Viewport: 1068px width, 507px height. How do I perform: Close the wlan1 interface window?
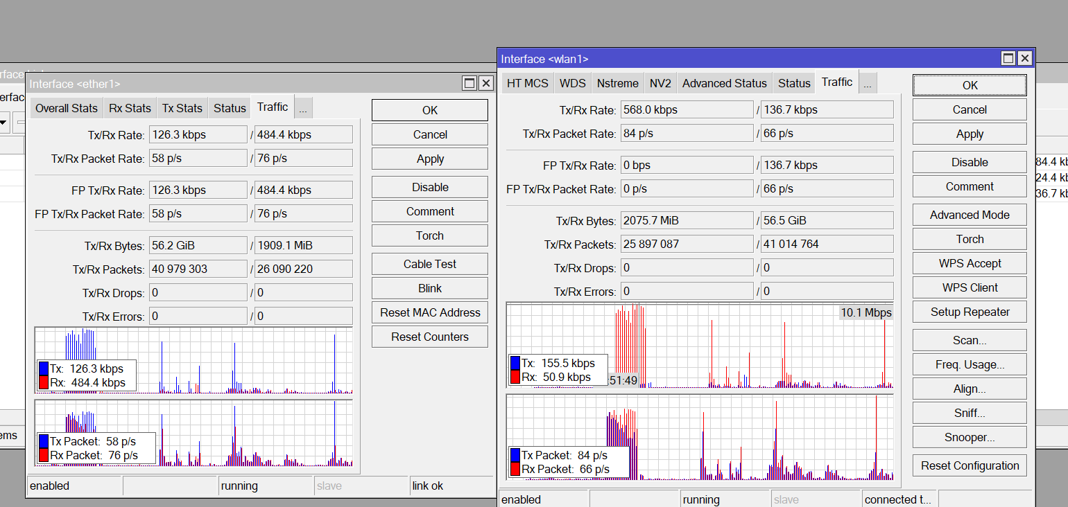tap(1025, 59)
